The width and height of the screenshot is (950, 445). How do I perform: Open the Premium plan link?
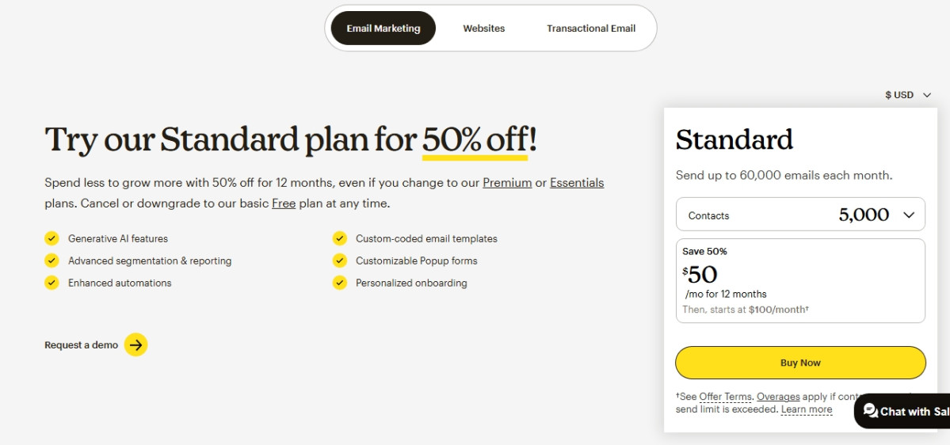tap(507, 183)
